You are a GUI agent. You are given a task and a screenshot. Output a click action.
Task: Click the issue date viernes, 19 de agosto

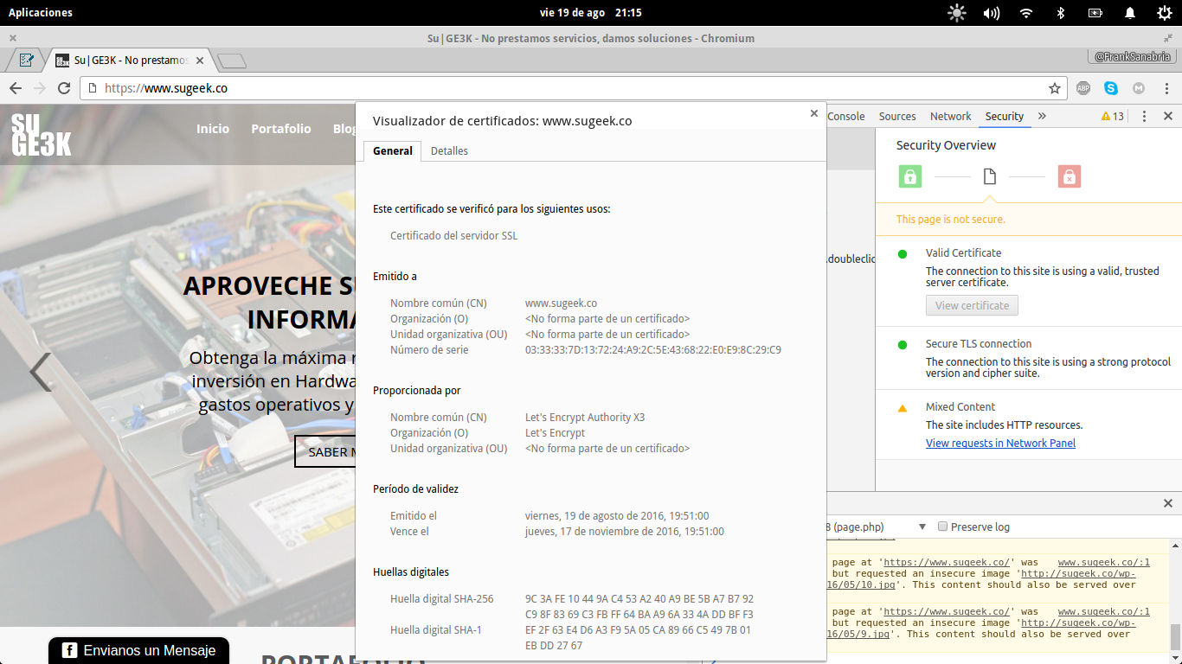[617, 516]
